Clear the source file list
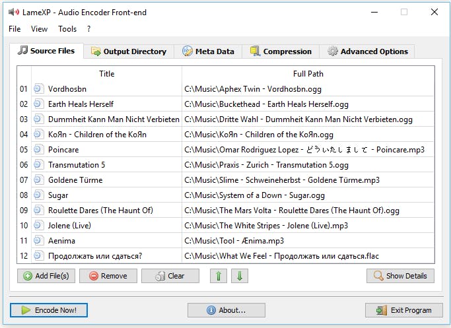The image size is (451, 328). (170, 276)
